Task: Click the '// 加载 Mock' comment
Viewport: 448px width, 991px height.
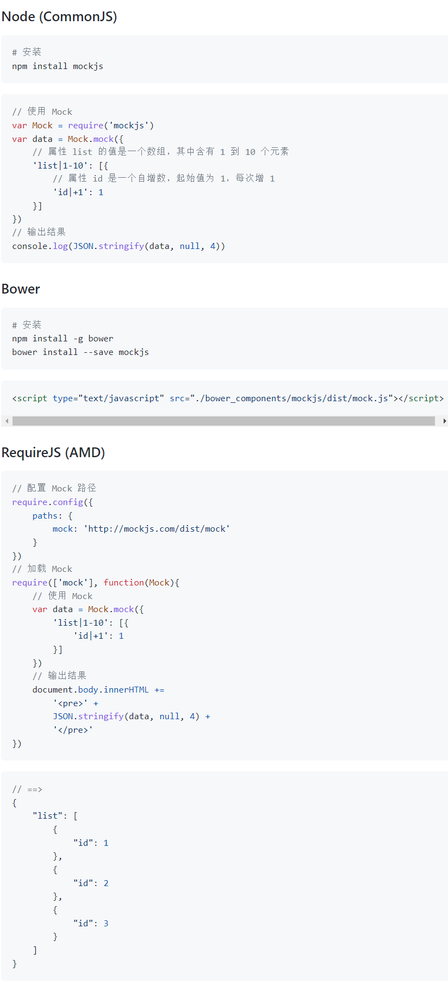Action: pos(42,569)
